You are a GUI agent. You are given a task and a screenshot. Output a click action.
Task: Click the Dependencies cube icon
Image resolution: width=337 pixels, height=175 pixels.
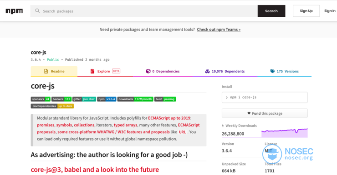pyautogui.click(x=148, y=71)
